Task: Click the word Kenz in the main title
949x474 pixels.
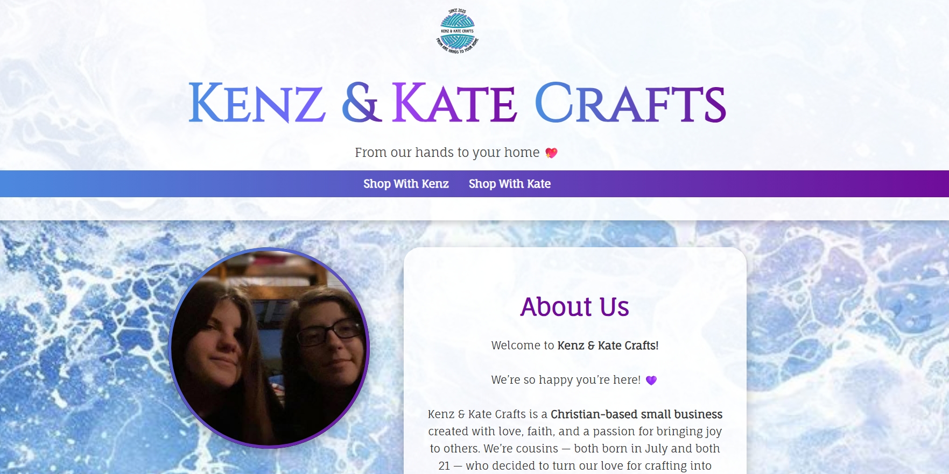Action: [x=257, y=103]
